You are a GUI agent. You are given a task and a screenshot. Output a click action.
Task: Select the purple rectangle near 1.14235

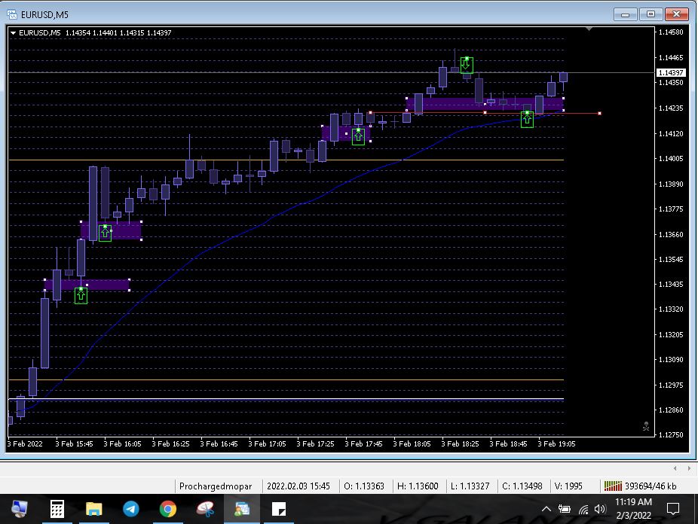pyautogui.click(x=485, y=104)
